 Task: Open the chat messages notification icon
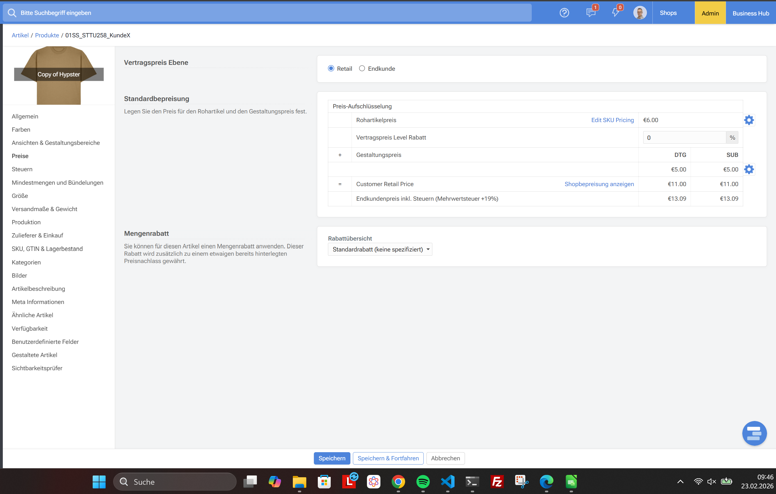(x=590, y=13)
